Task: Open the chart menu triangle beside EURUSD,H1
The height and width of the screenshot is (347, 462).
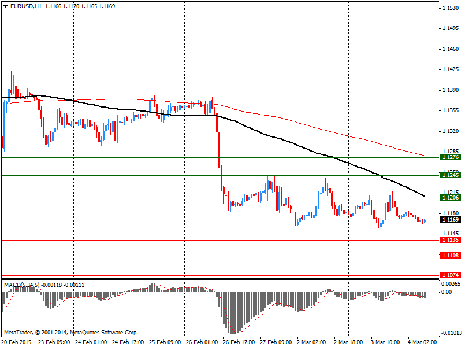Action: [6, 6]
